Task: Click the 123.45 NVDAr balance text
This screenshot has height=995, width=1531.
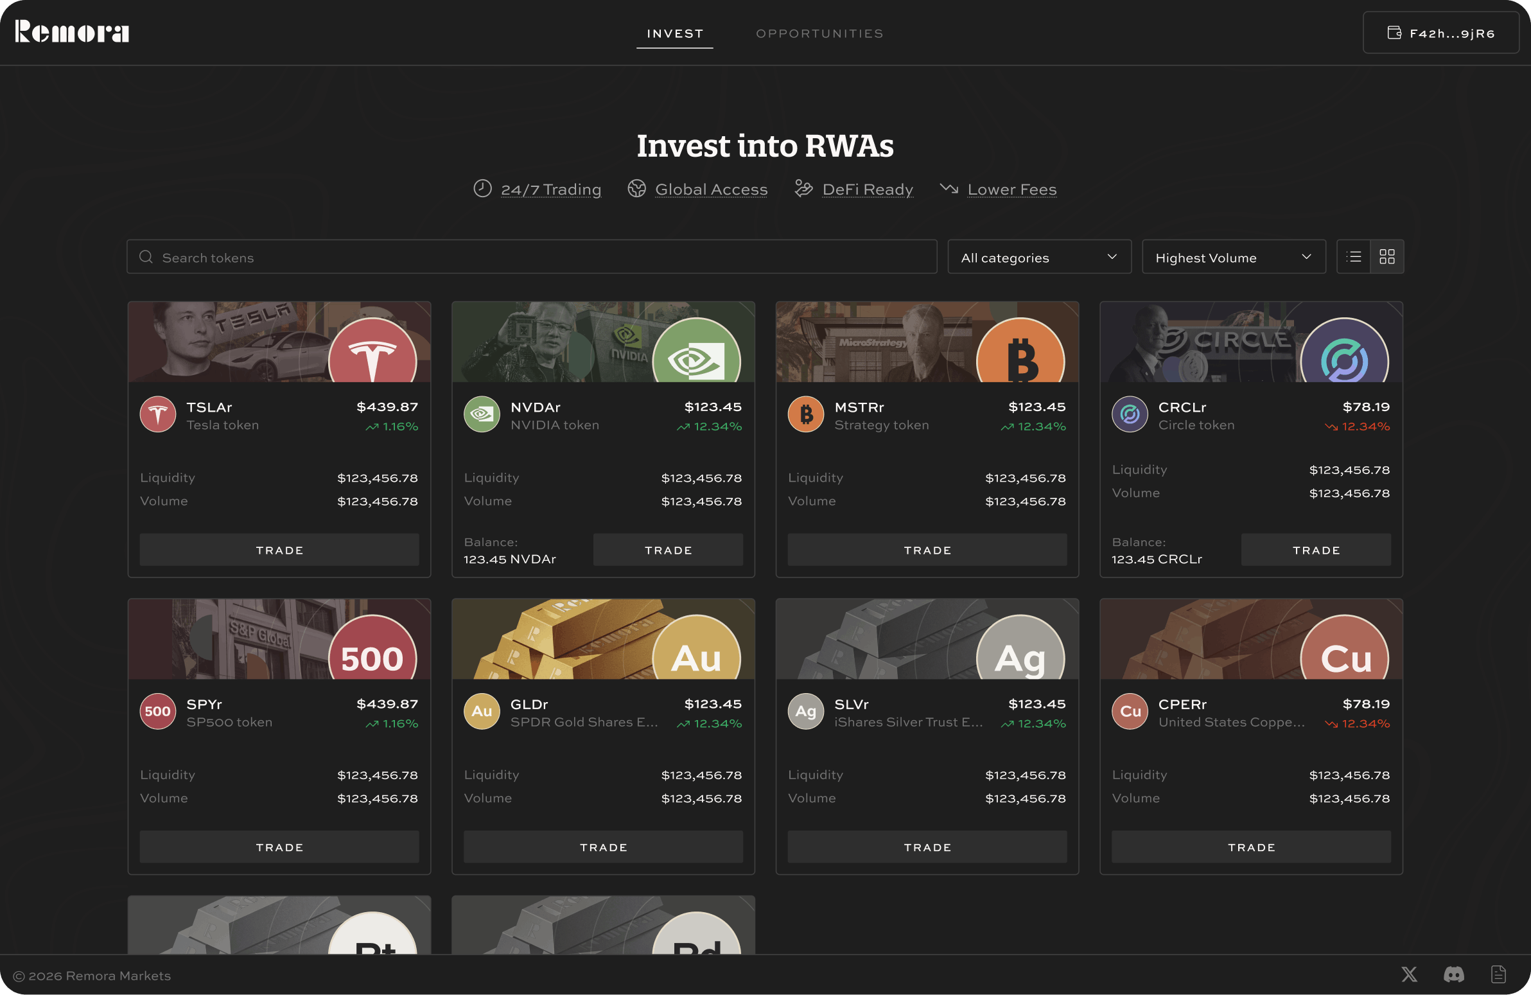Action: pyautogui.click(x=509, y=559)
